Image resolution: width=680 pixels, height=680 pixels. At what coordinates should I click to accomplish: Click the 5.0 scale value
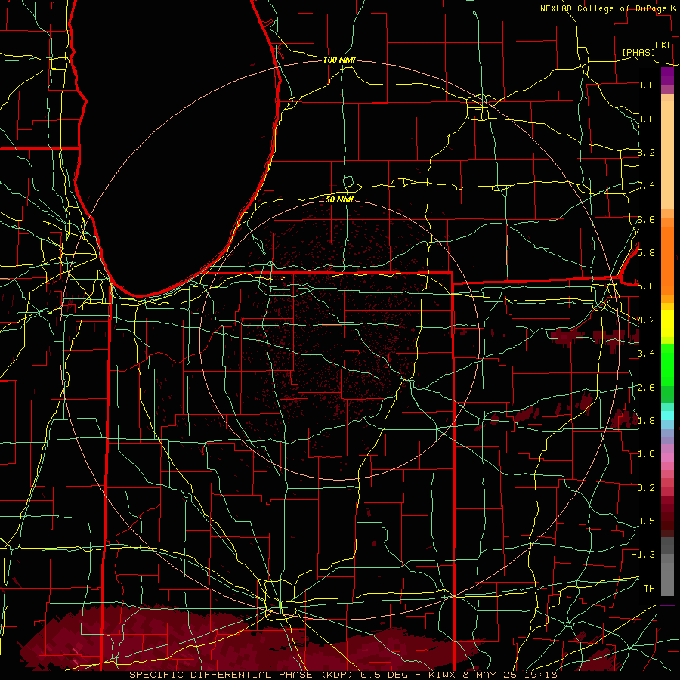coord(646,286)
